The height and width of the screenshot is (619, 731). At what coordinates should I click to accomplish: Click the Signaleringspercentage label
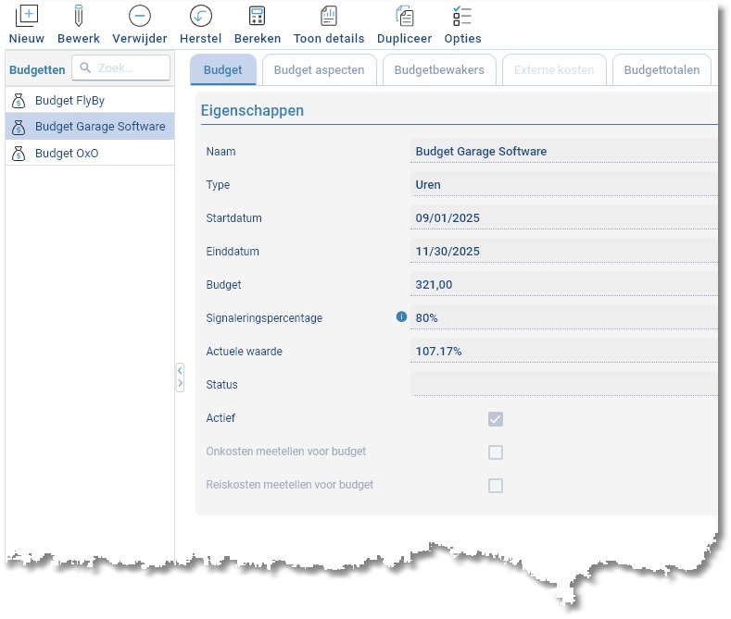[x=264, y=318]
